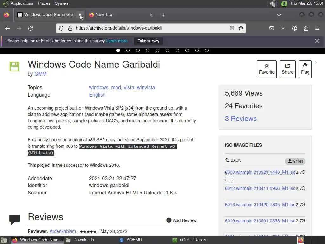Jump to 3 Reviews link
Viewport: 325px width, 244px height.
tap(241, 119)
